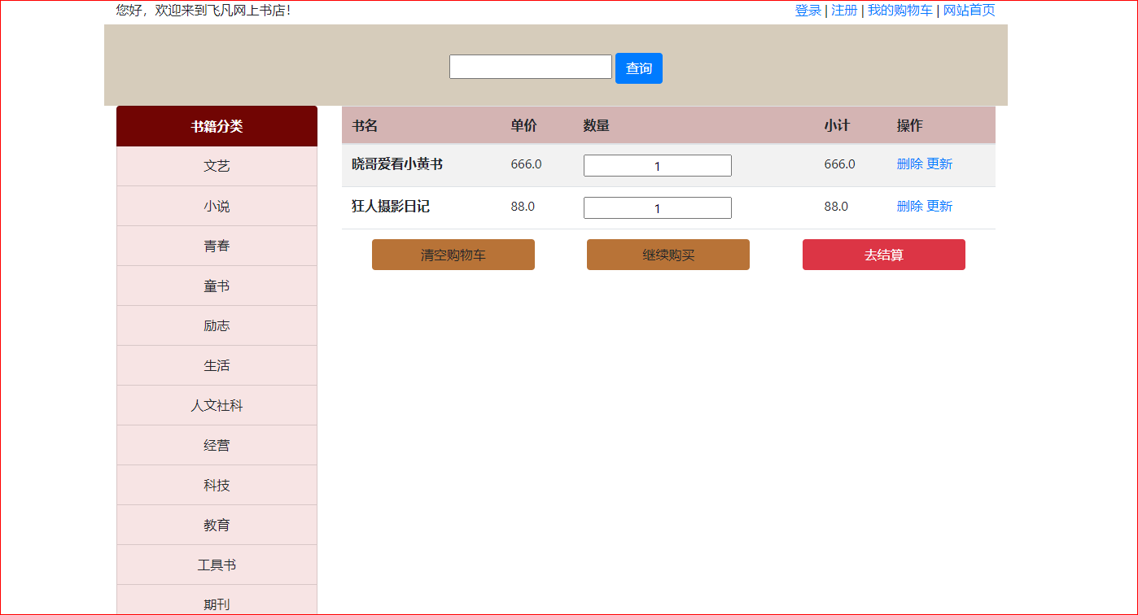Open the 登录 login link
The height and width of the screenshot is (615, 1138).
[808, 11]
